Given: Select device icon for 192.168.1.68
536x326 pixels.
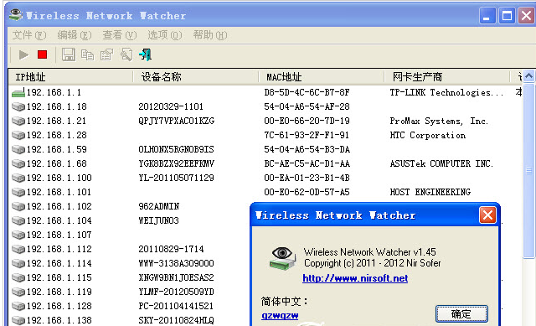Looking at the screenshot, I should pyautogui.click(x=18, y=164).
